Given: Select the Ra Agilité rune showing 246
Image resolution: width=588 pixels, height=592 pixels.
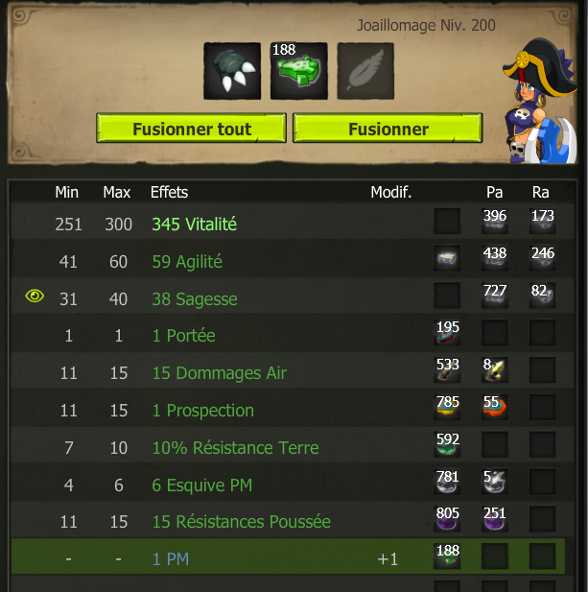Looking at the screenshot, I should [x=542, y=258].
